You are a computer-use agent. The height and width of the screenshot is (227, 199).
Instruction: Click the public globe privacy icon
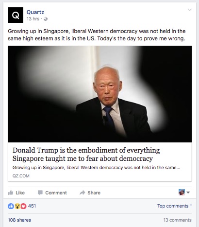click(46, 19)
